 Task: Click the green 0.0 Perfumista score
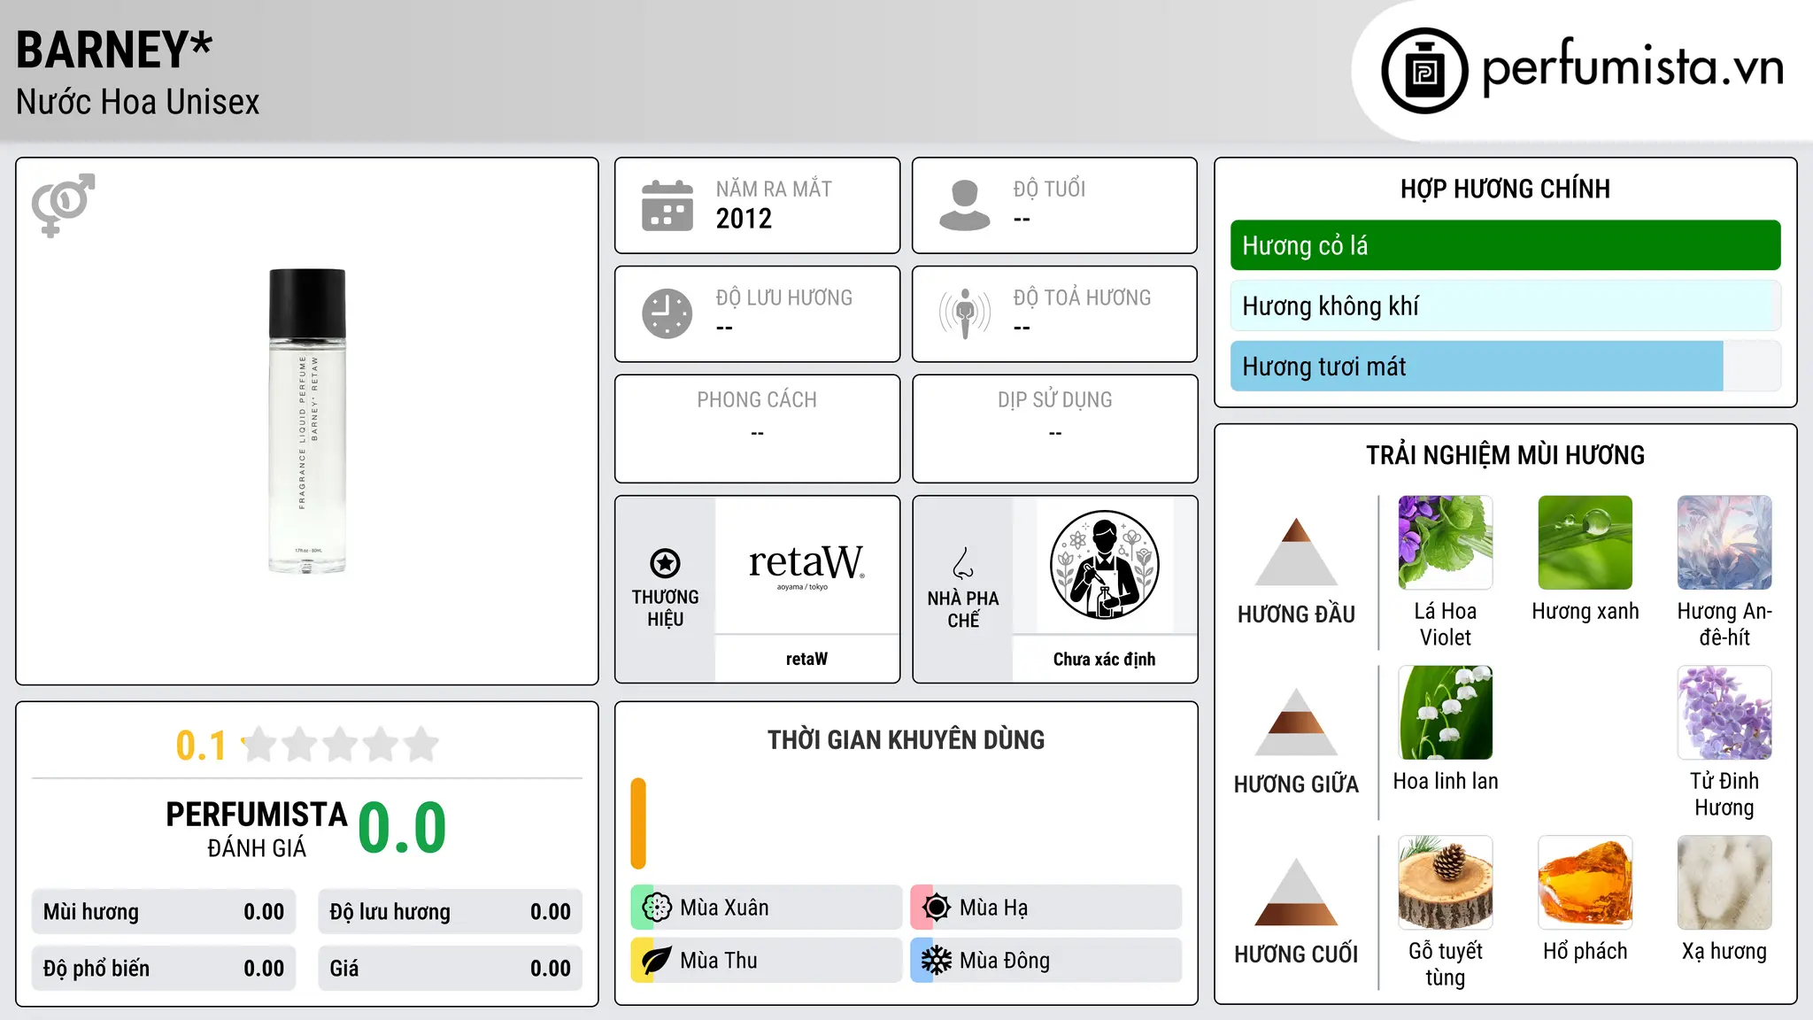pos(402,828)
